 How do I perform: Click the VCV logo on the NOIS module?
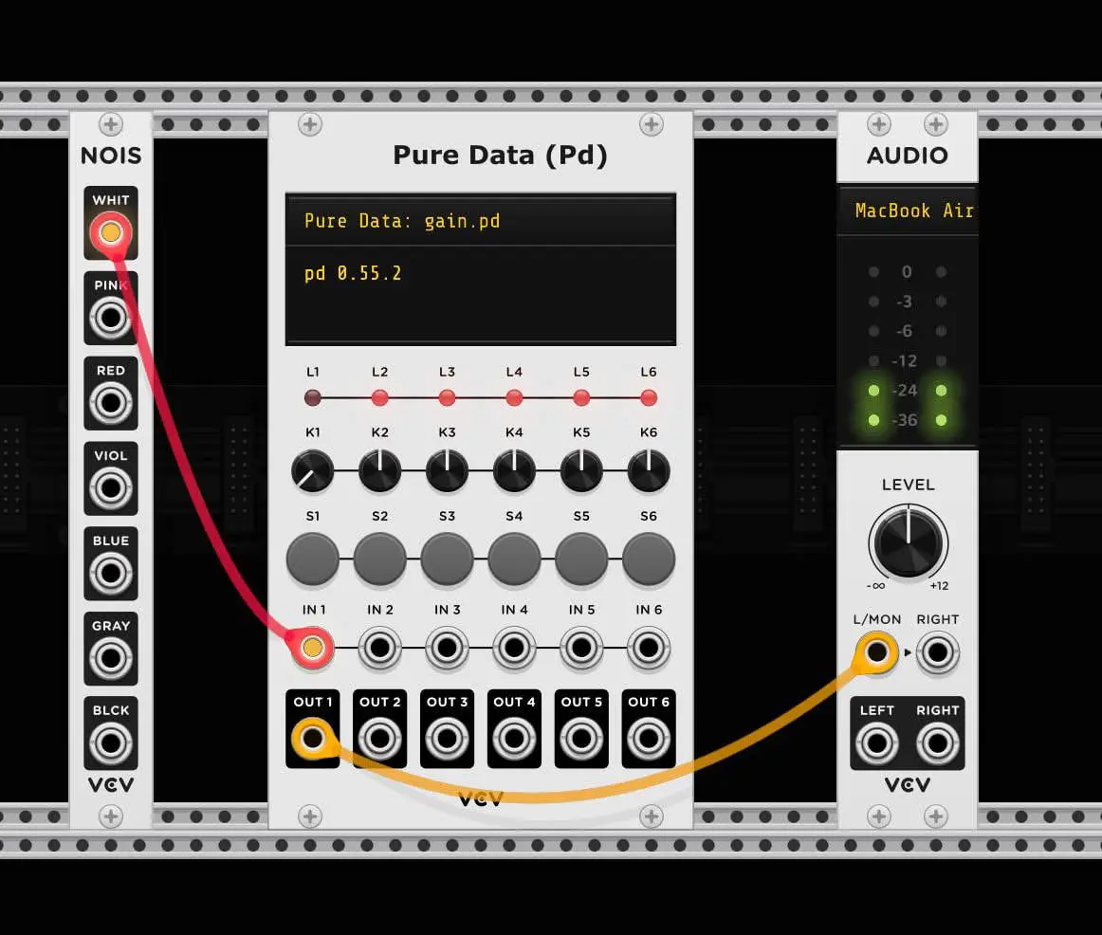[110, 784]
